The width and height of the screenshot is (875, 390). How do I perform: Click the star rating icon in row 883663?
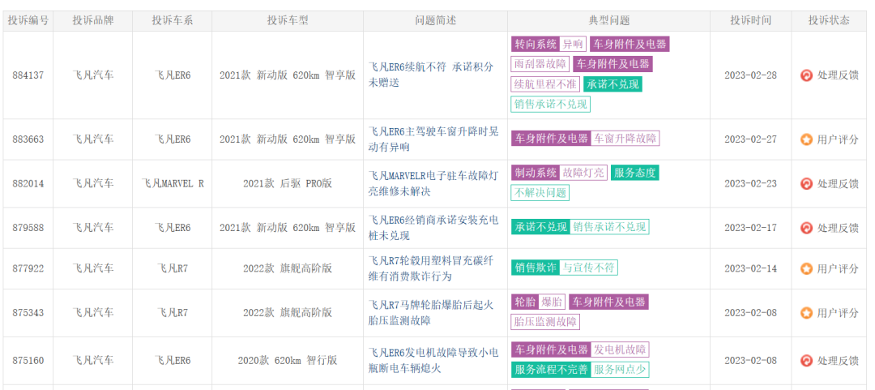(806, 139)
